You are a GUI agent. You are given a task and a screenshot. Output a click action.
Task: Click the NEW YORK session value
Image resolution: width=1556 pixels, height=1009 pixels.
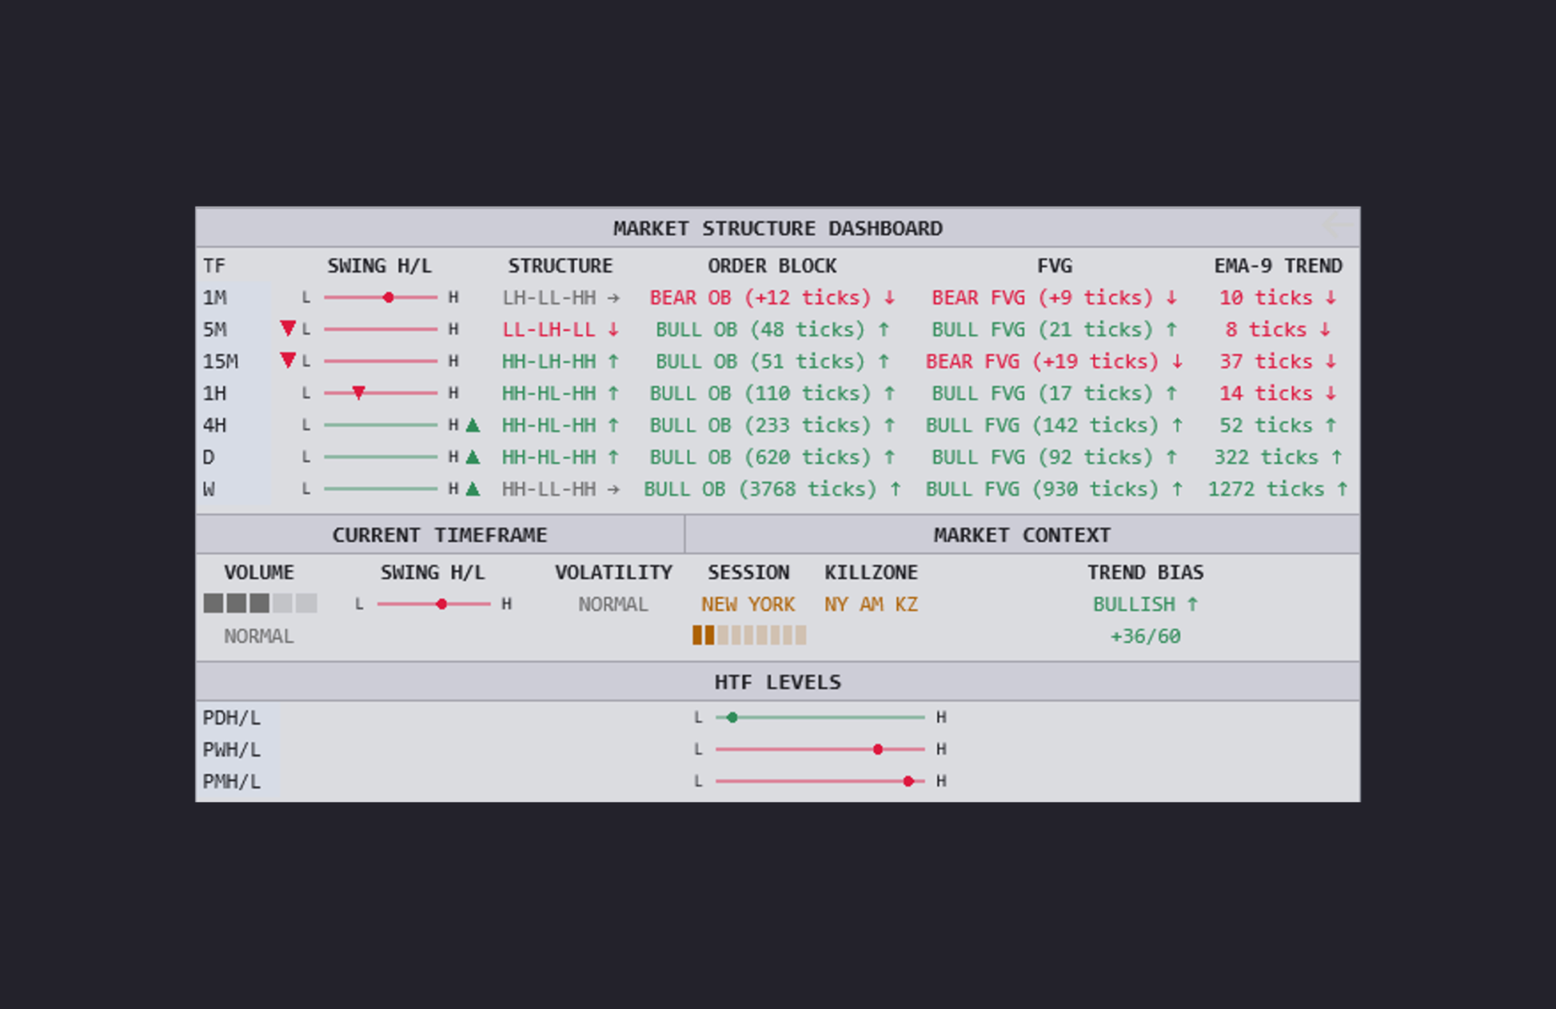tap(748, 604)
